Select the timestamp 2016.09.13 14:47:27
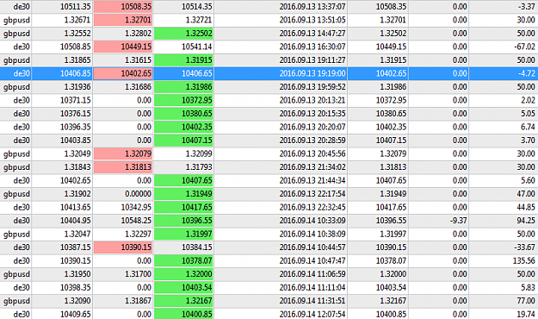This screenshot has width=538, height=319. click(312, 34)
